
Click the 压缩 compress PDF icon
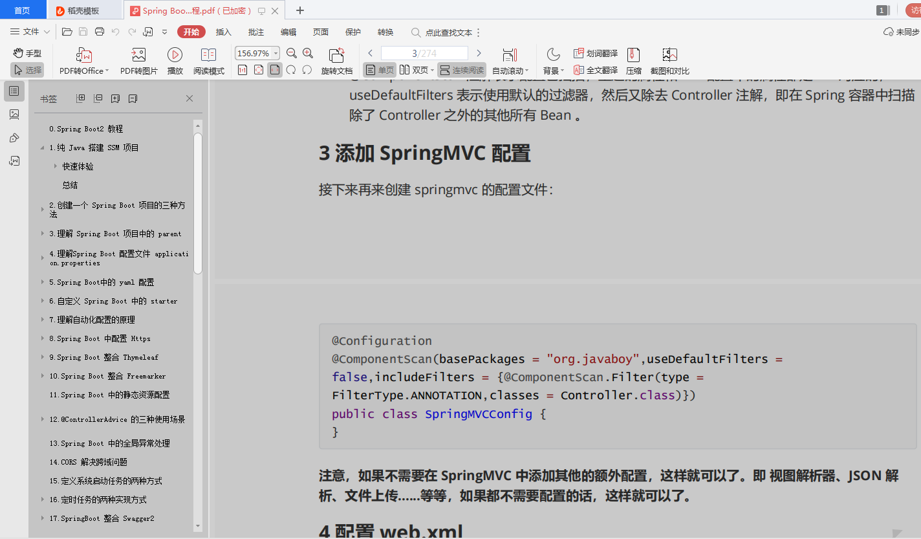[633, 61]
